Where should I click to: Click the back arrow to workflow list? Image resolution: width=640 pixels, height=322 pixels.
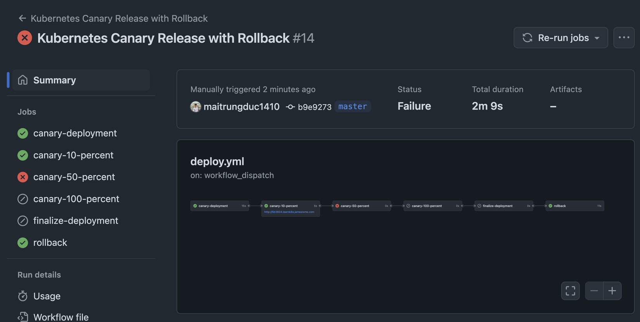pyautogui.click(x=22, y=18)
